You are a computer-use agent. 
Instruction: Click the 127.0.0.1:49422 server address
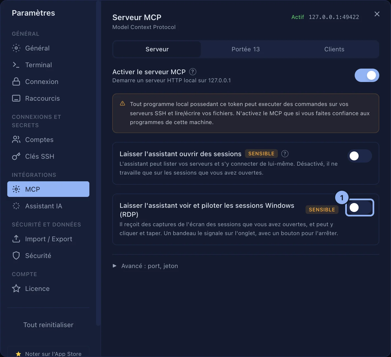(334, 17)
